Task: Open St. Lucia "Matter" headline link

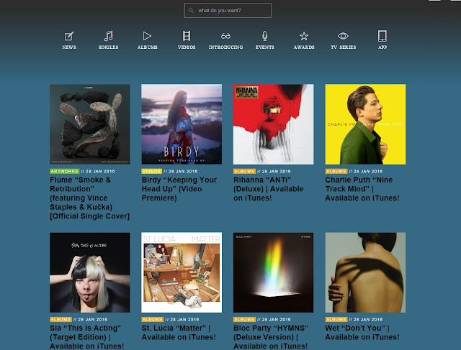Action: (179, 333)
